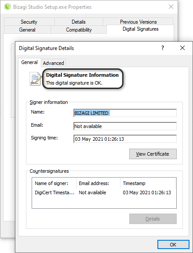Open the Previous Versions tab
This screenshot has width=193, height=253.
(138, 22)
